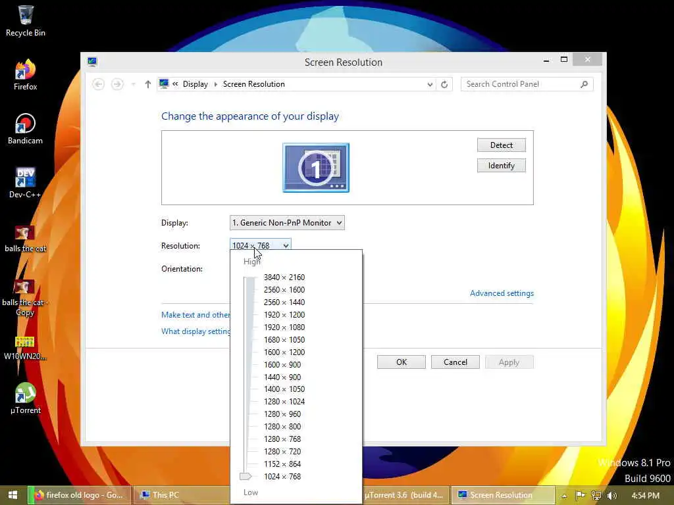Choose 1280 × 720 resolution

[x=282, y=451]
